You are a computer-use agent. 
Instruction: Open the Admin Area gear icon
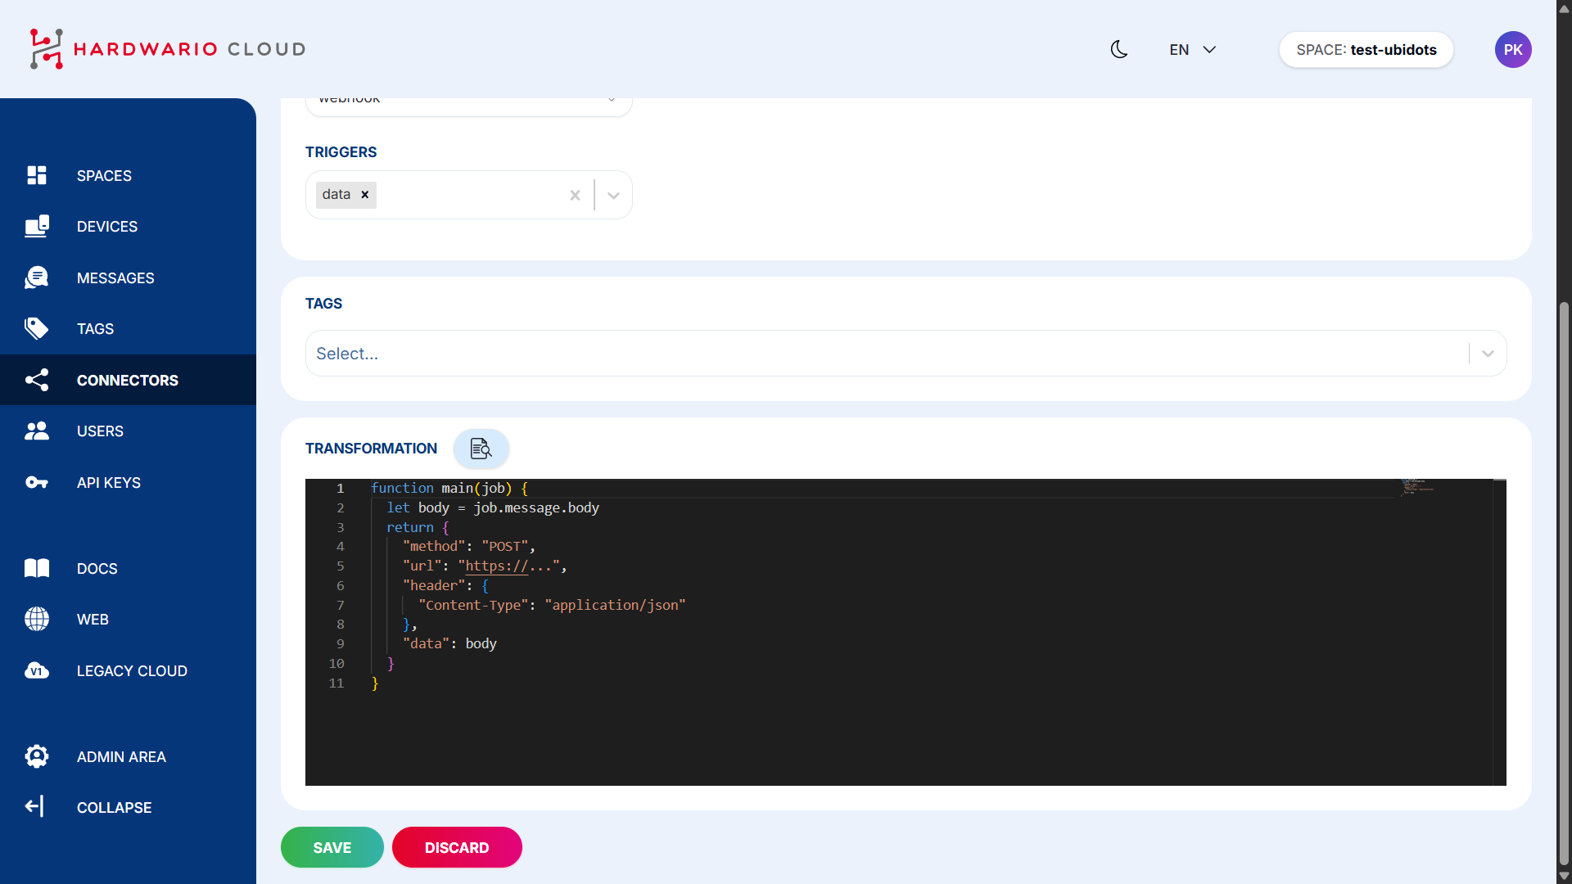(x=37, y=756)
